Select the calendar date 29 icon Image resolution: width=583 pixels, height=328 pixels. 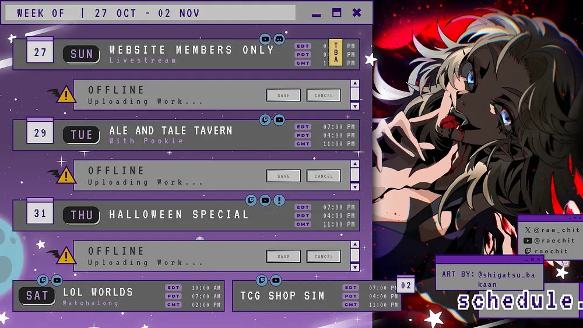tap(40, 131)
